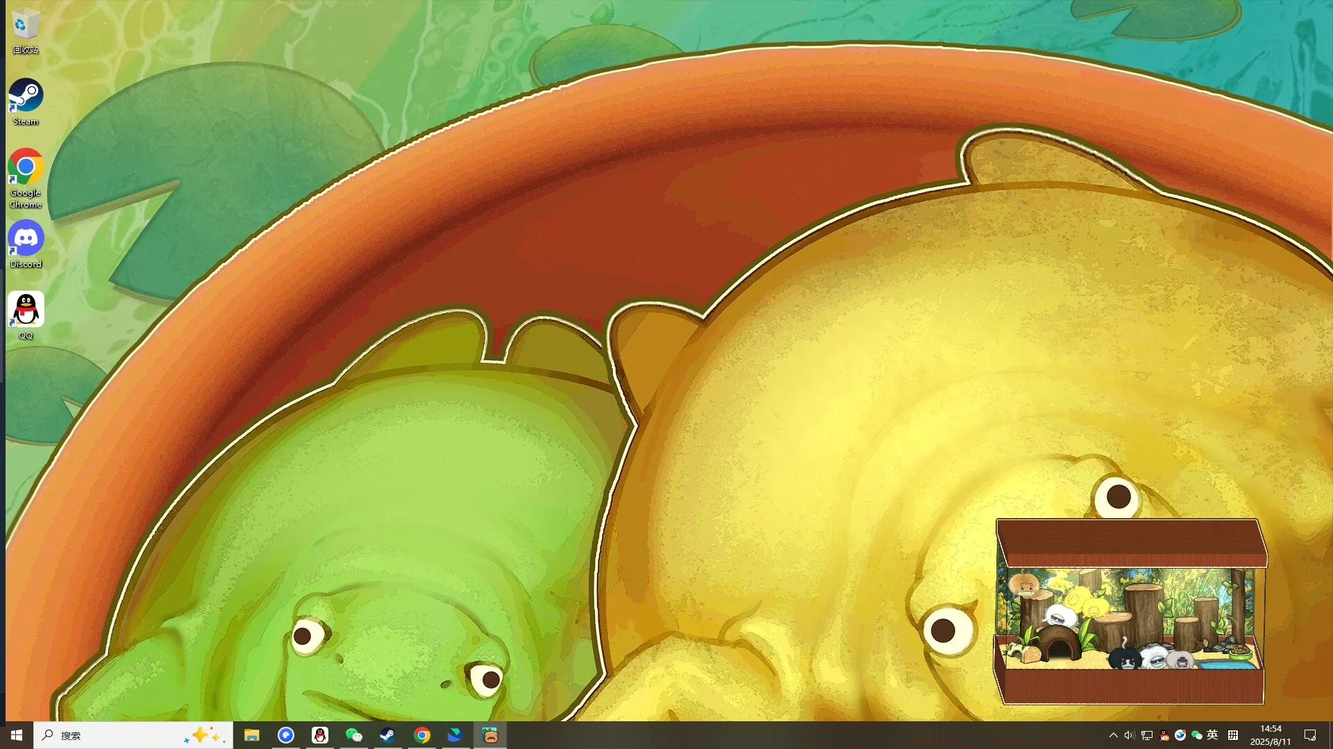Toggle the Pinyin 拼 input mode

1232,735
